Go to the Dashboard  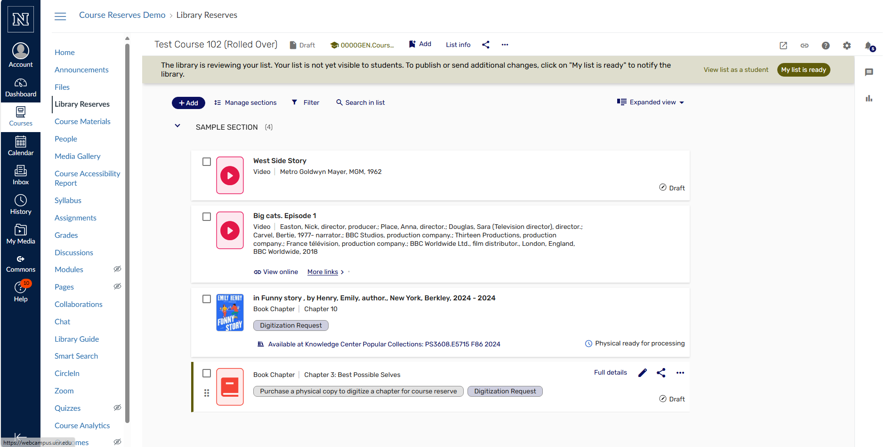(x=21, y=88)
